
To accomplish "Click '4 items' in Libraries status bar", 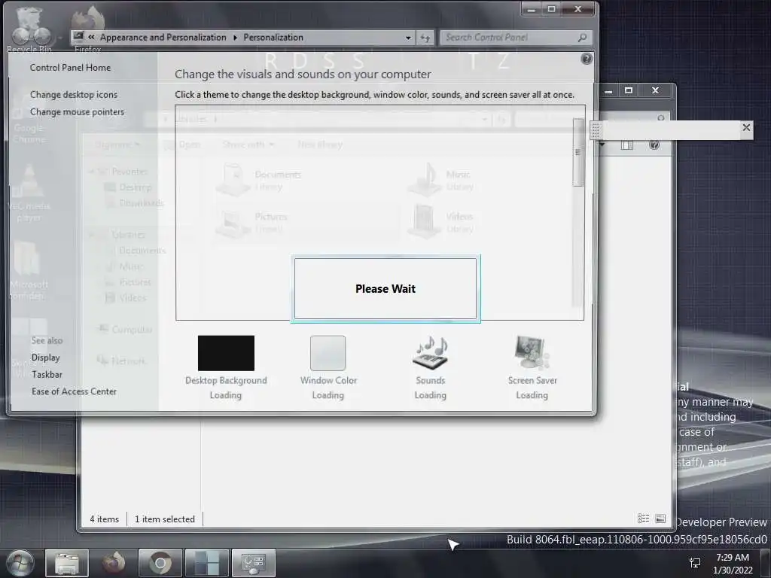I will [104, 519].
